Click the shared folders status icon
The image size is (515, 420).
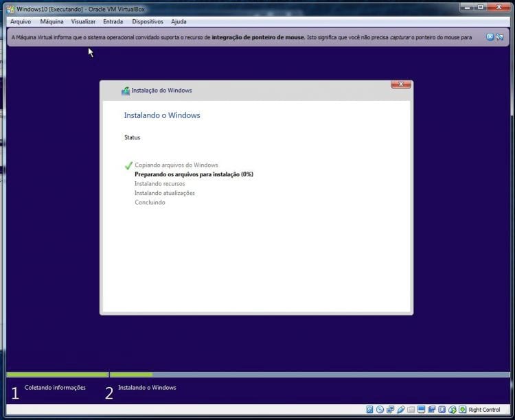[411, 410]
